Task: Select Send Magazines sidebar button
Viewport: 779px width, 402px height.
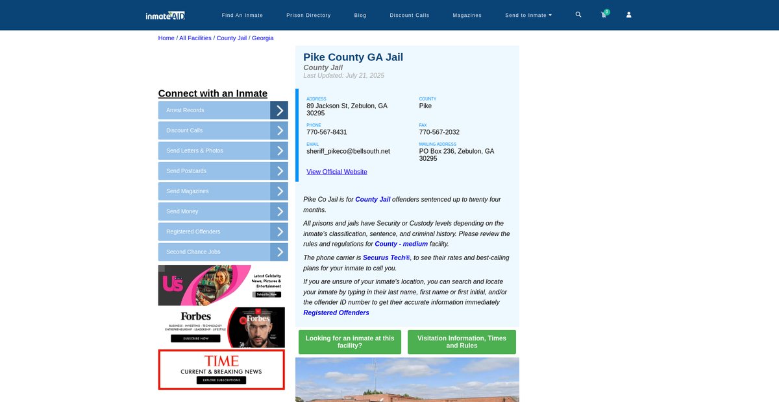Action: 214,191
